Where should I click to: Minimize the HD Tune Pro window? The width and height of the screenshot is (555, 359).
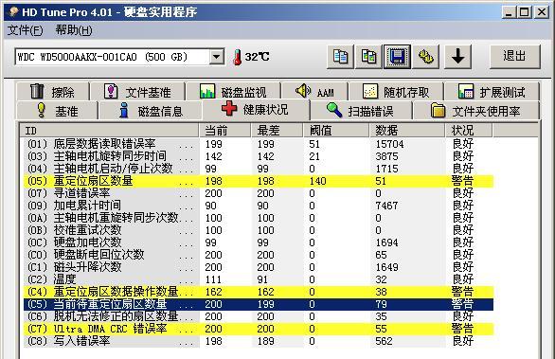click(509, 12)
